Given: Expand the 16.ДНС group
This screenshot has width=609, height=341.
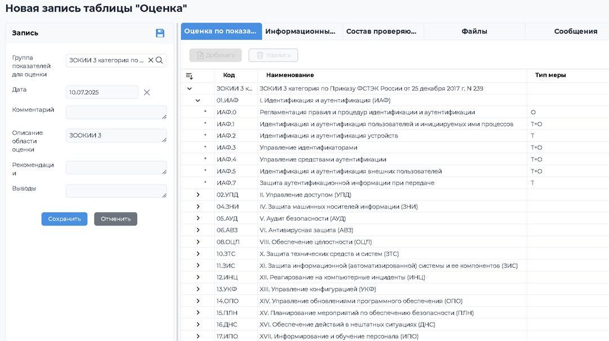Looking at the screenshot, I should tap(198, 324).
